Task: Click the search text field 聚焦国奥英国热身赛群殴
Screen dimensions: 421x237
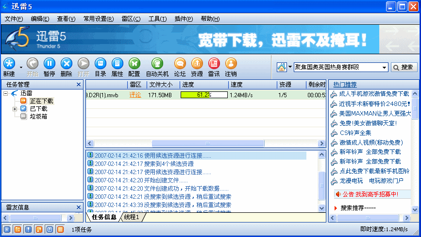Action: point(337,67)
